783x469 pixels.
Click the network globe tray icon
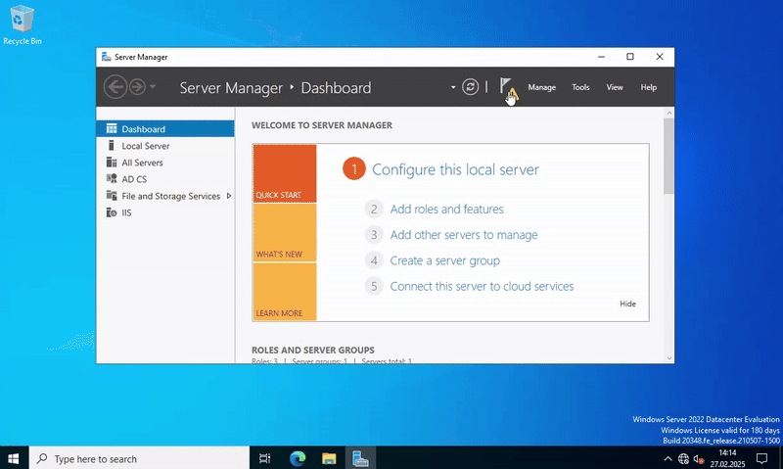683,458
